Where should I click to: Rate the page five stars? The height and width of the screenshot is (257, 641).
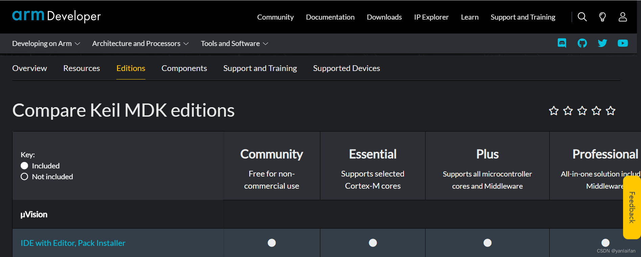pyautogui.click(x=610, y=111)
